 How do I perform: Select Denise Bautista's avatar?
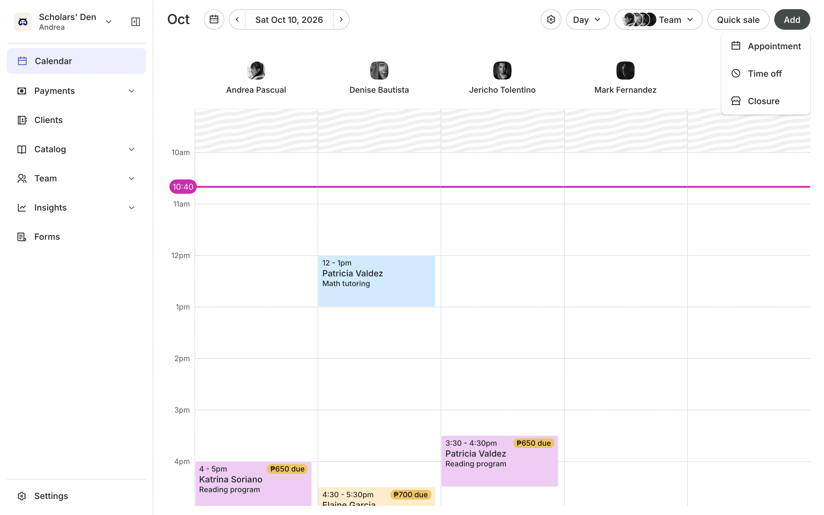pos(379,70)
